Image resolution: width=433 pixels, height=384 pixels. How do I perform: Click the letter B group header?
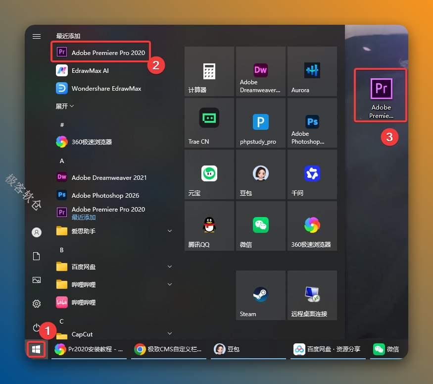62,250
